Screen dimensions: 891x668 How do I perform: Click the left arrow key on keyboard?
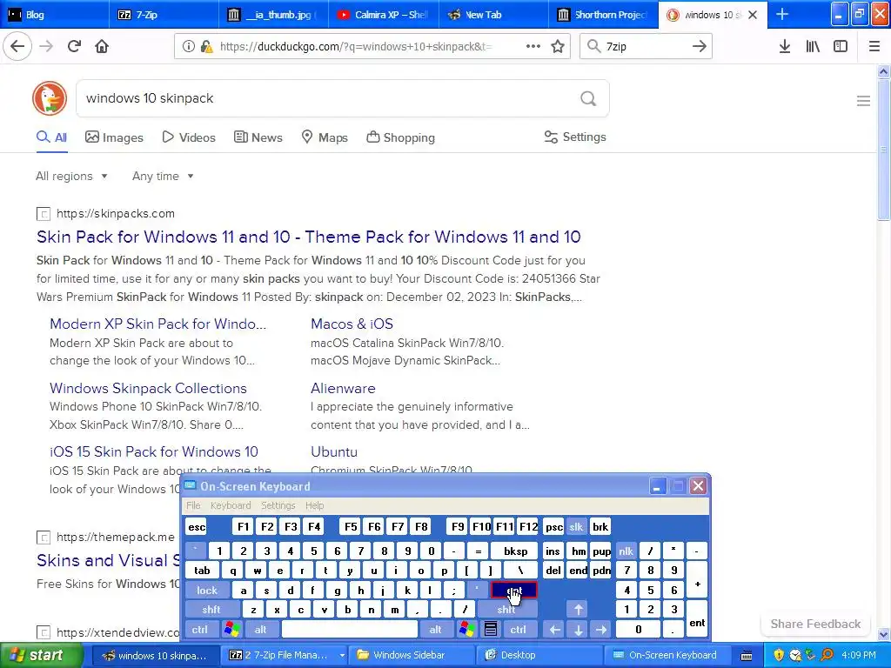pyautogui.click(x=555, y=630)
